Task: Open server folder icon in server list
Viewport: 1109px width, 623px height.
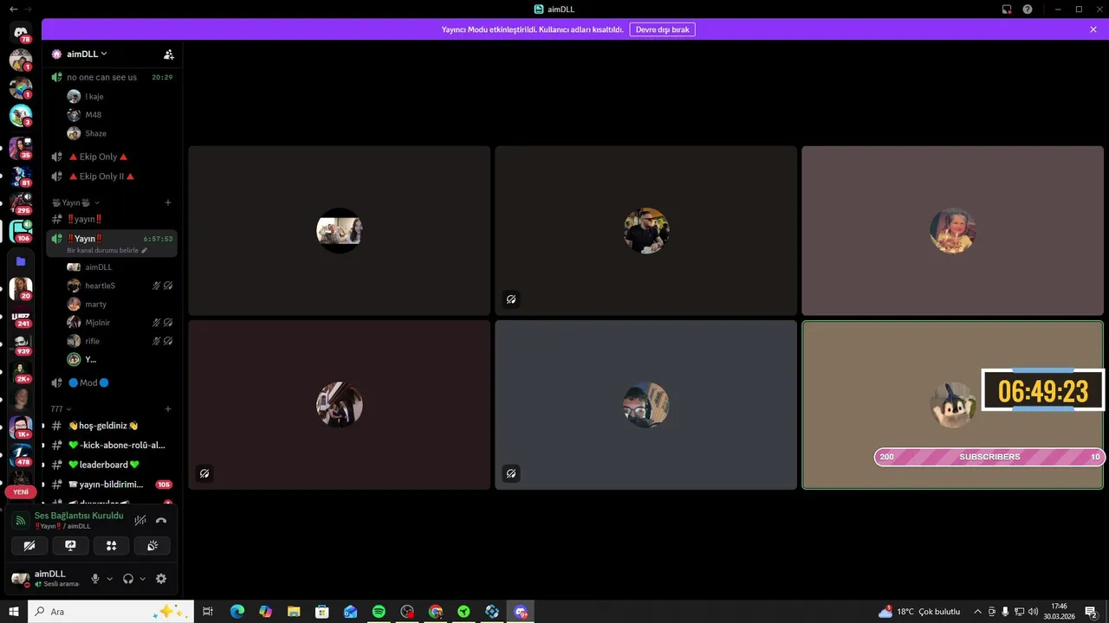Action: click(x=21, y=261)
